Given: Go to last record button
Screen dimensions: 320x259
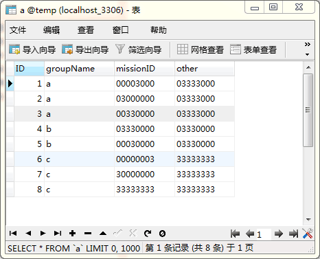Looking at the screenshot, I should point(58,234).
